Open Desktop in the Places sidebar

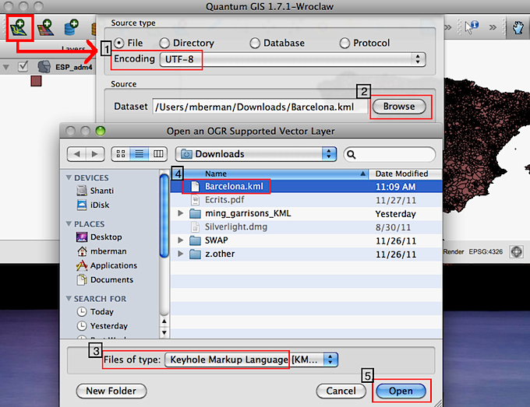pos(99,237)
